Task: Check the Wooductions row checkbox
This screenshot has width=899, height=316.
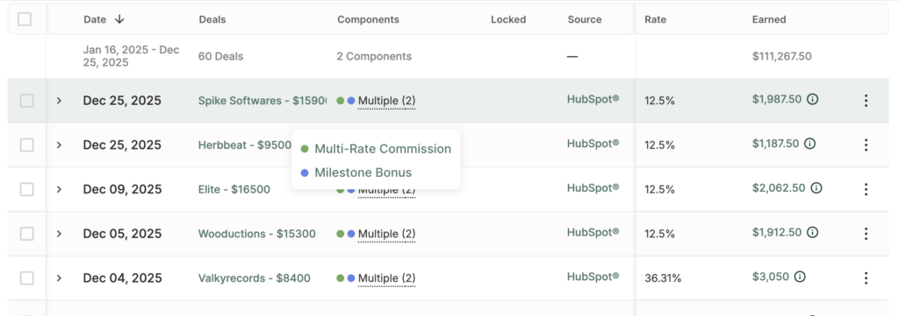Action: 27,234
